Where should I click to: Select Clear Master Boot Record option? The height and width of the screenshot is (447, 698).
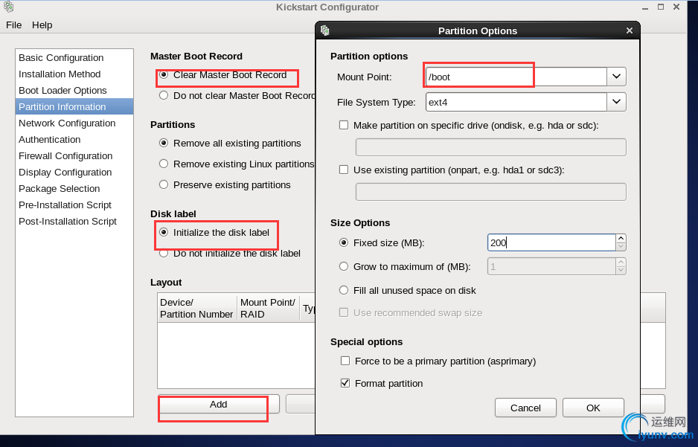(164, 74)
